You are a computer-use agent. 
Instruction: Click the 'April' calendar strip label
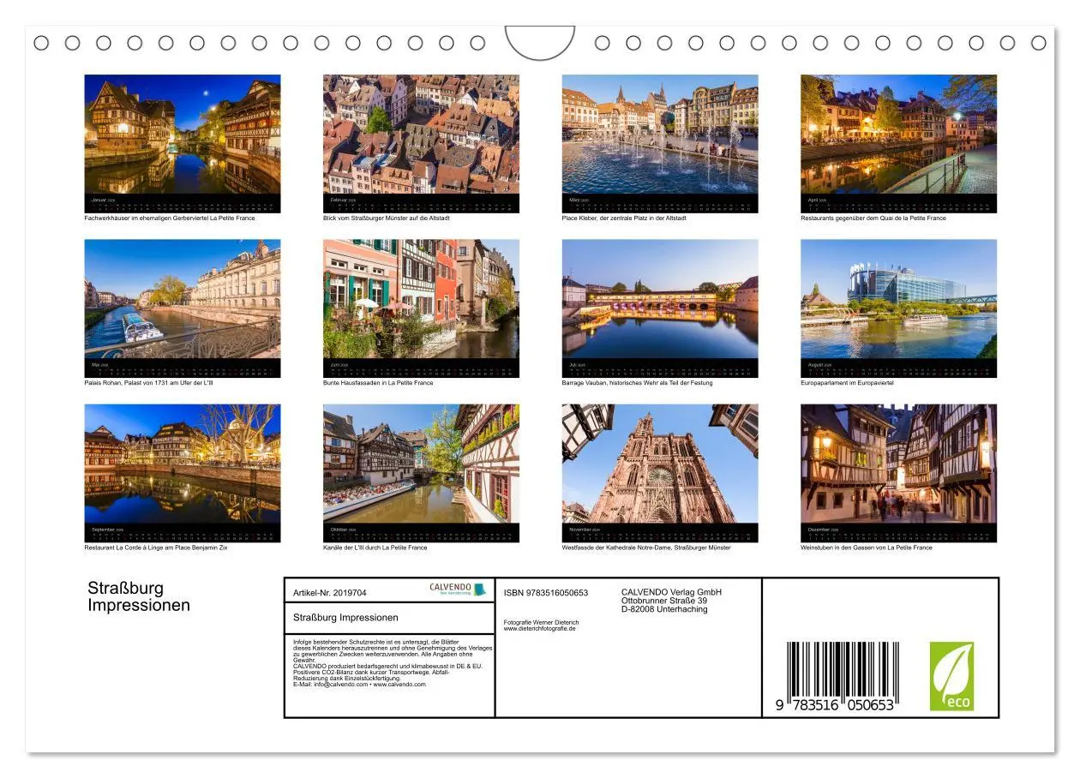817,200
